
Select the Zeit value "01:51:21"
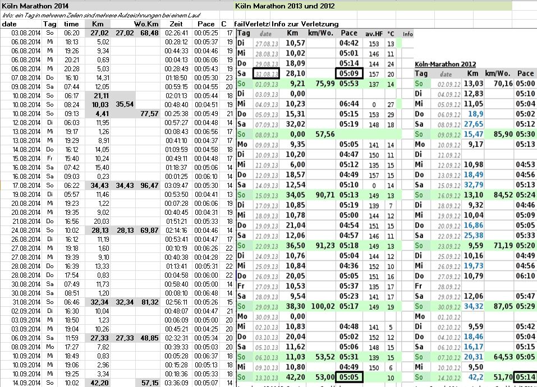(x=177, y=221)
